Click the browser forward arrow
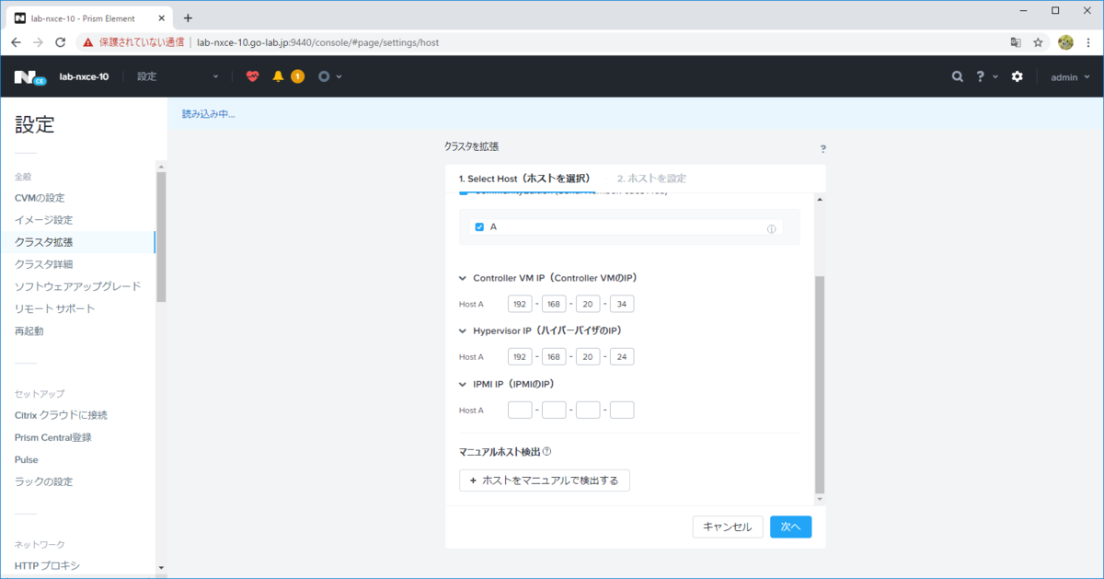 38,42
